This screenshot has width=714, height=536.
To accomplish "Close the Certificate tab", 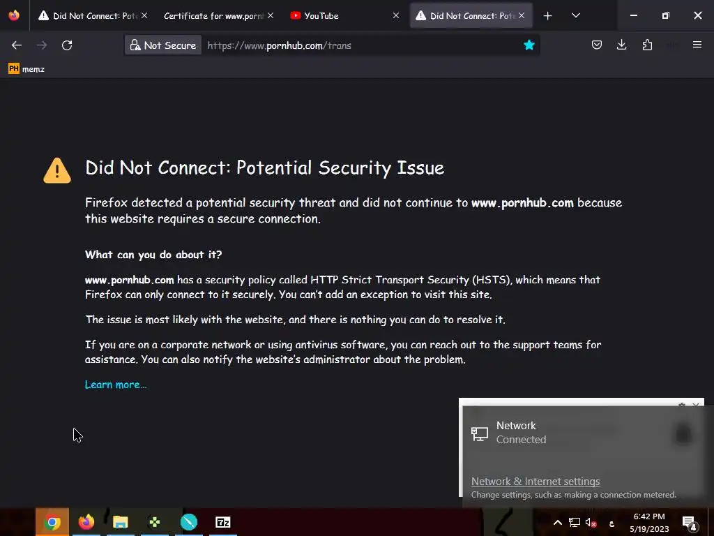I will [271, 15].
